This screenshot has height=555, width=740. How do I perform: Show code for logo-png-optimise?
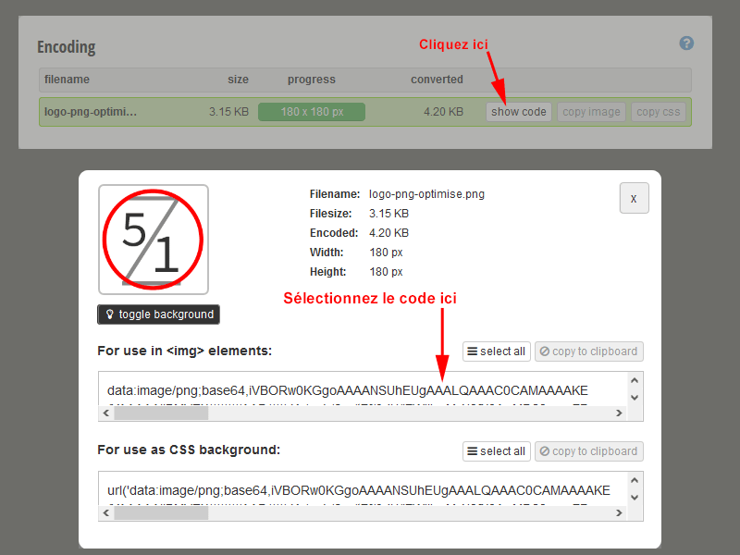(x=518, y=111)
